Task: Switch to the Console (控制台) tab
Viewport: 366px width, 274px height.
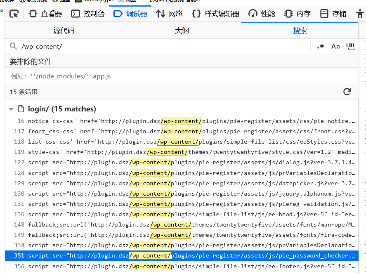Action: pos(88,14)
